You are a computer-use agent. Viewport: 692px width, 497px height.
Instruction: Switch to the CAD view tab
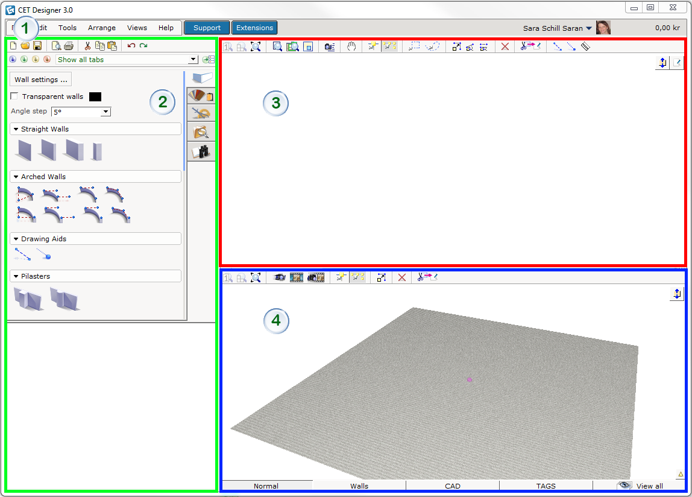(452, 486)
